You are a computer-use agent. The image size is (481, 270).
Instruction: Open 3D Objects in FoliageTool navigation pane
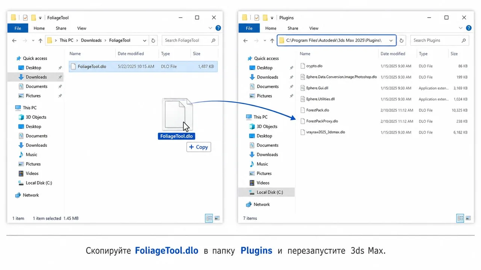coord(36,117)
